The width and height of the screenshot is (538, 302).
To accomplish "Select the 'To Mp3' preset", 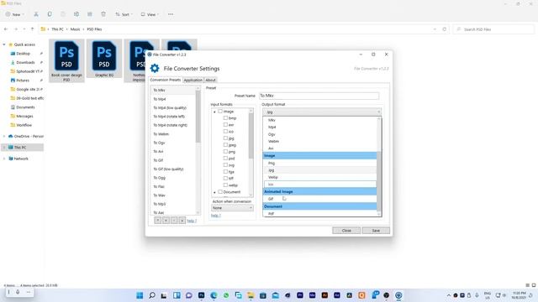I will click(173, 204).
